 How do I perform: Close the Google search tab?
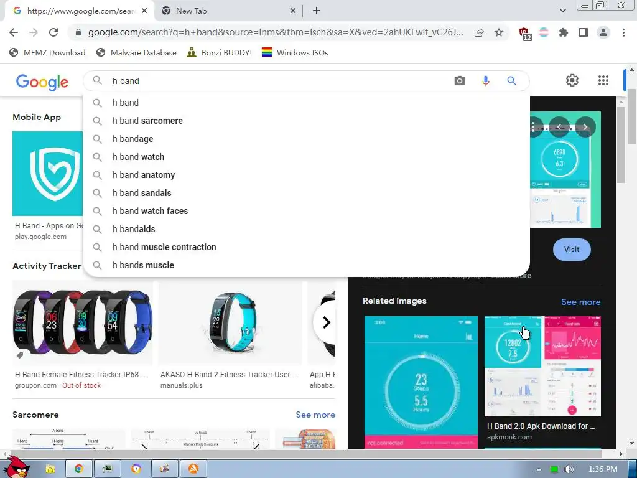[144, 11]
